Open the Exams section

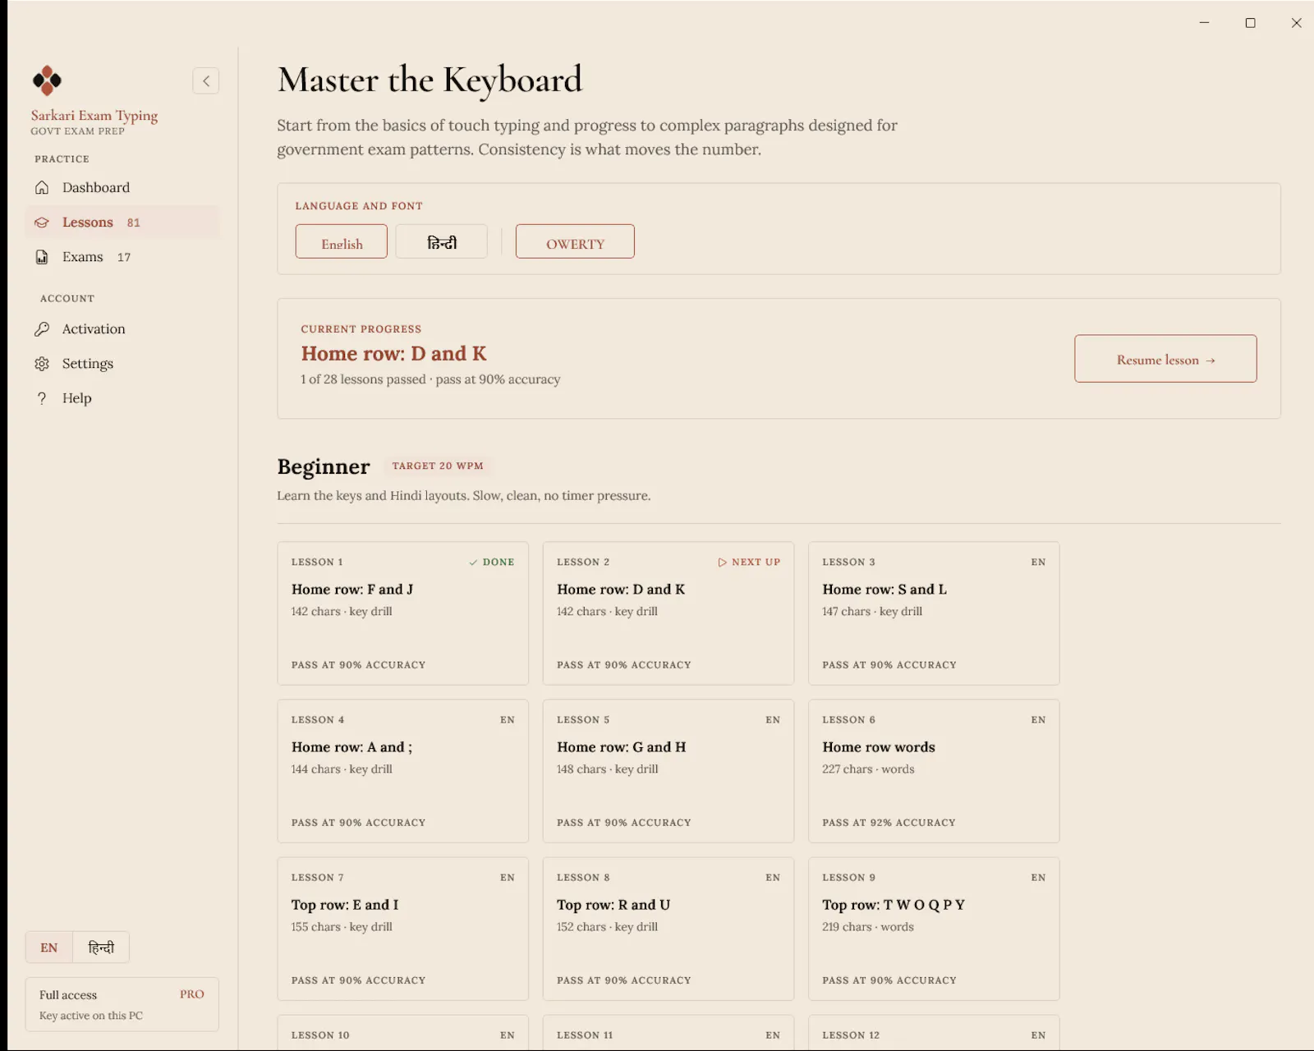coord(122,257)
